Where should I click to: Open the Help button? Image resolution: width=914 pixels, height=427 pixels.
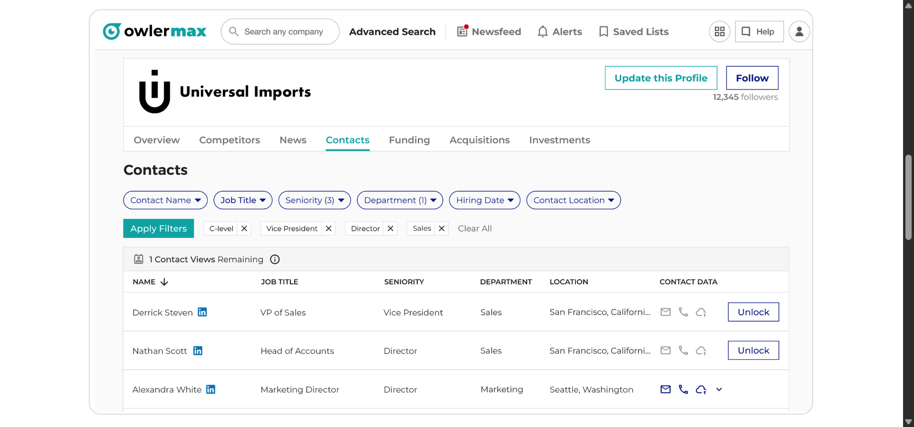coord(759,31)
